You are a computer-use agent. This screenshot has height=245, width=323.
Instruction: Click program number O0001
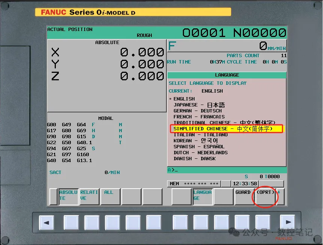tap(204, 33)
